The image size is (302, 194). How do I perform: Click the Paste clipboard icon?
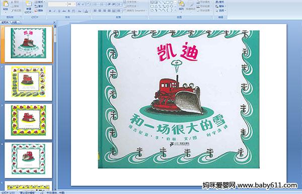tap(6, 6)
